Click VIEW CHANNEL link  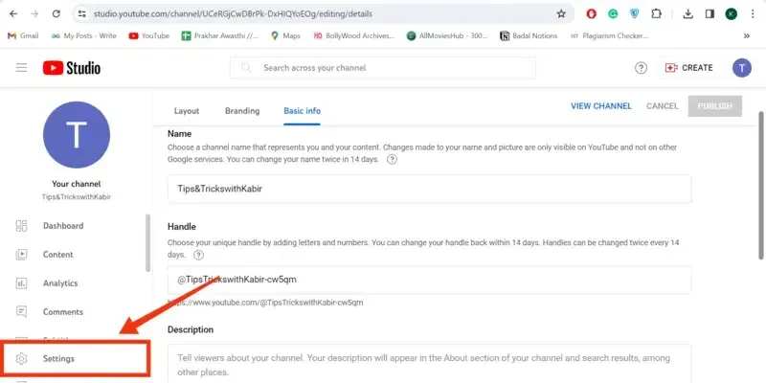coord(601,106)
